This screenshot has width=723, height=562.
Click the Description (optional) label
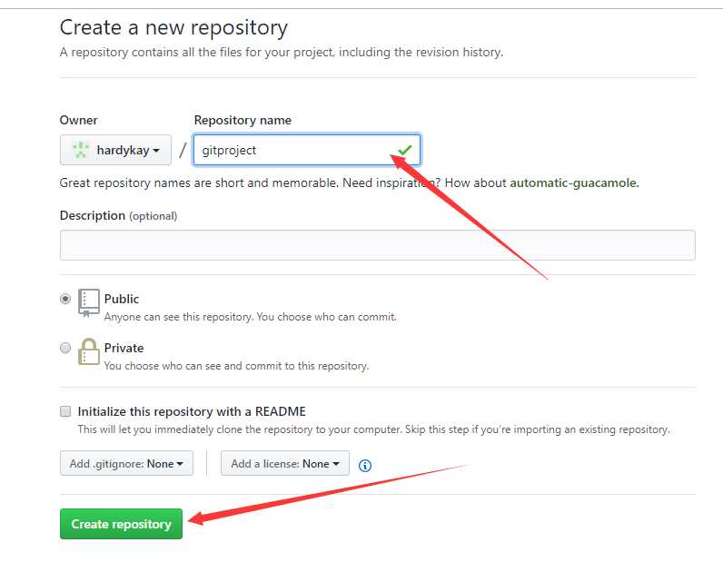pyautogui.click(x=118, y=215)
